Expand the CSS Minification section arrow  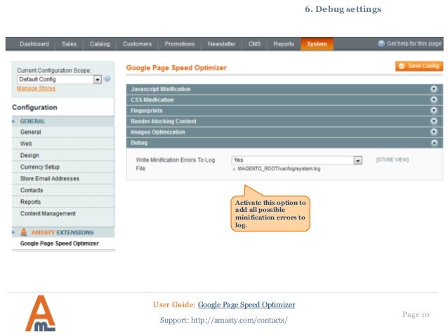[x=434, y=100]
